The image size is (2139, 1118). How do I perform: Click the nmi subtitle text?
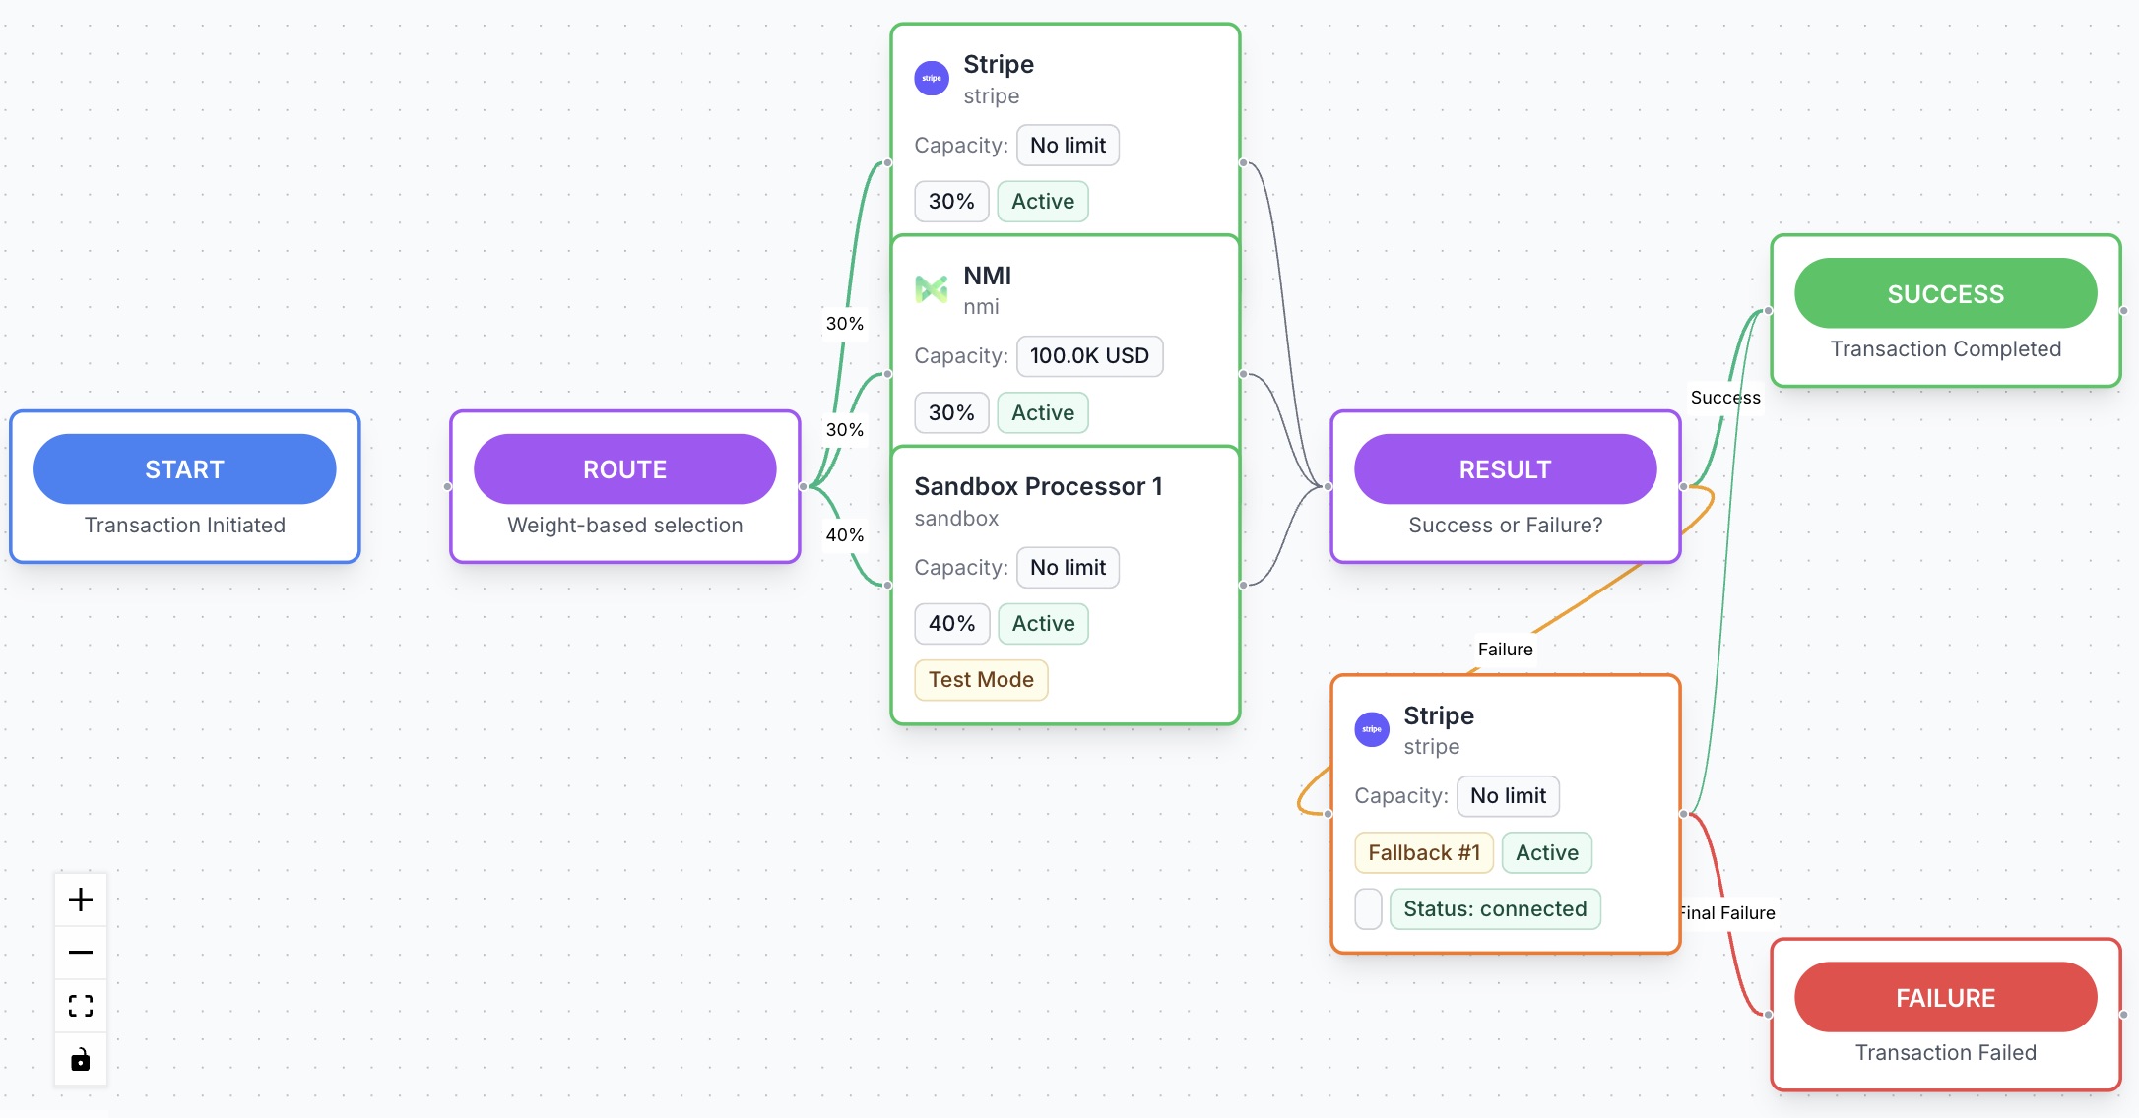pyautogui.click(x=981, y=307)
